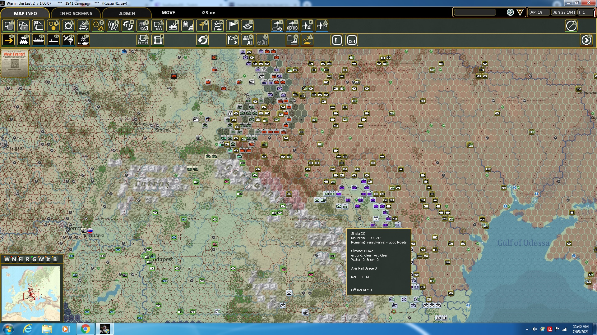Toggle hex grid display (hexagon icon)

click(53, 26)
